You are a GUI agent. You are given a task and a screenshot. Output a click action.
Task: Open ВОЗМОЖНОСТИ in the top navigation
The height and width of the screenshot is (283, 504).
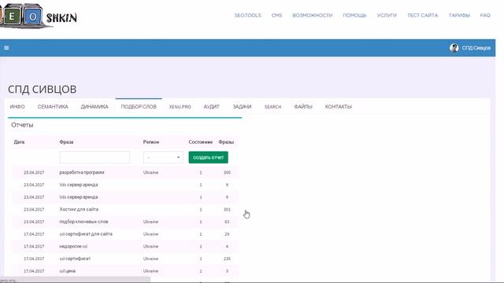pyautogui.click(x=313, y=15)
